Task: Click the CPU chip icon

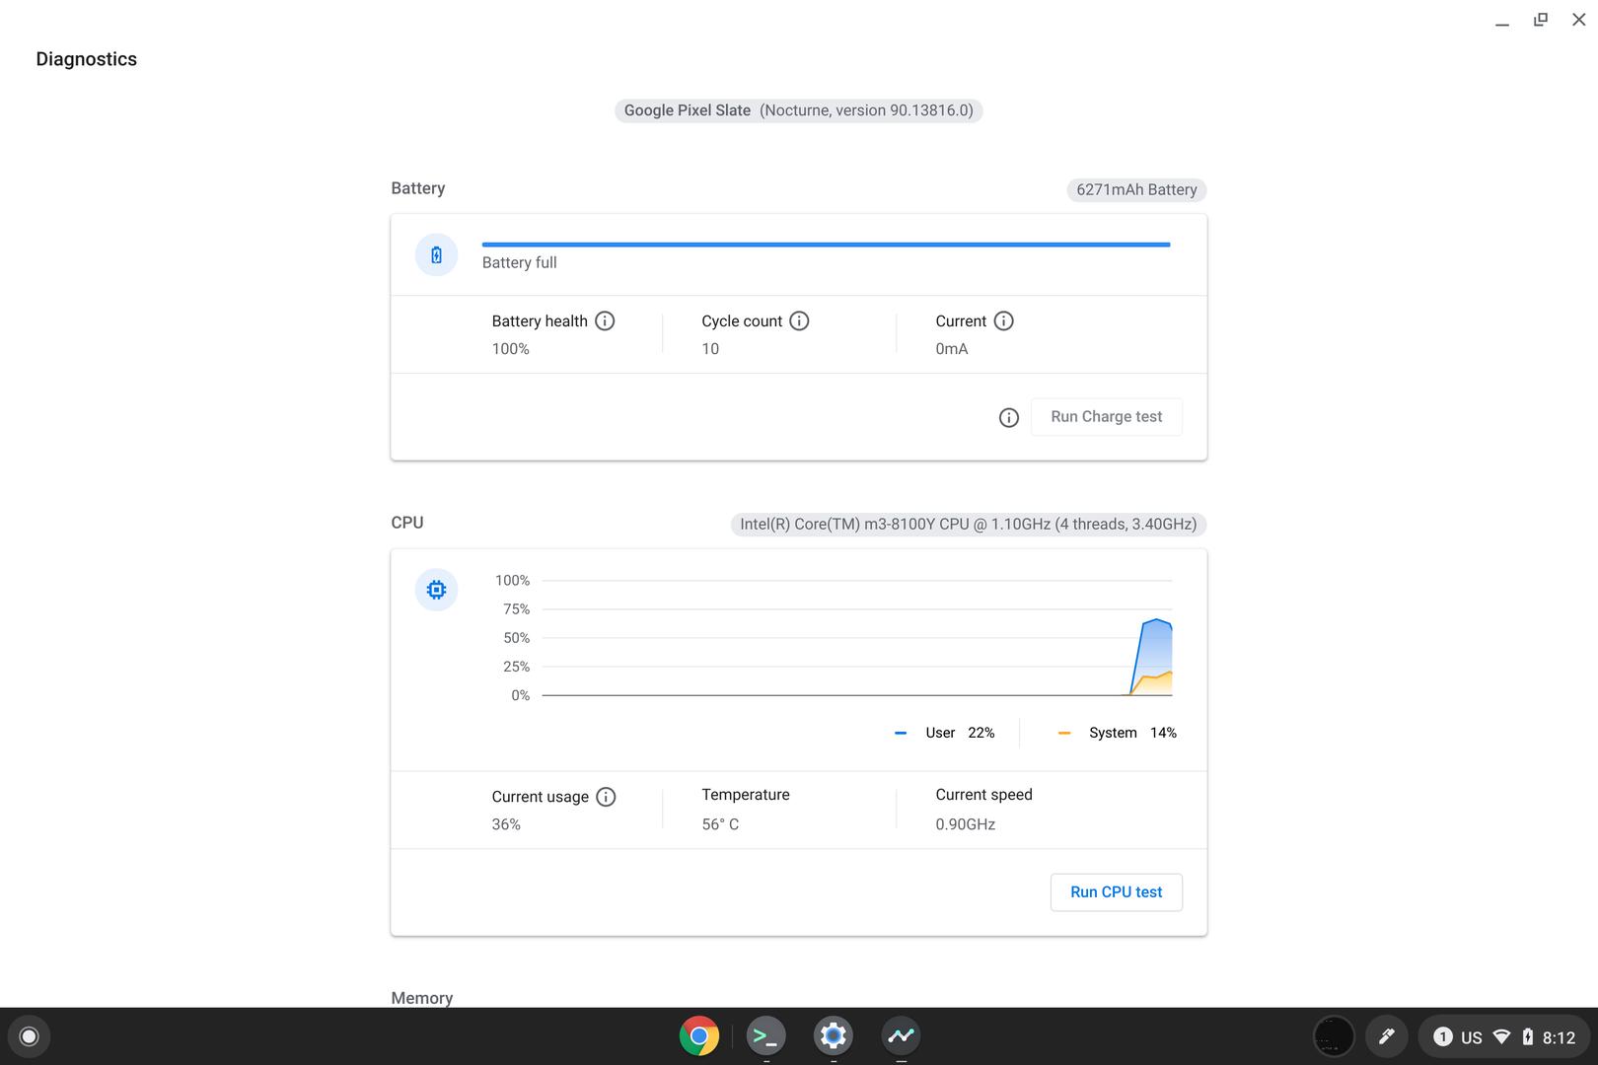Action: (436, 590)
